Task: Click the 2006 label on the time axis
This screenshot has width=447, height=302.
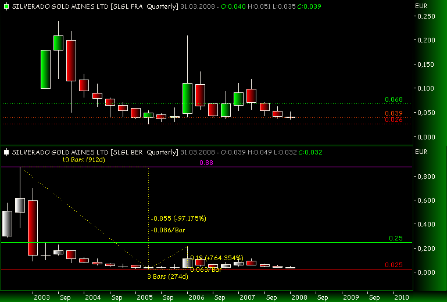Action: pos(196,297)
